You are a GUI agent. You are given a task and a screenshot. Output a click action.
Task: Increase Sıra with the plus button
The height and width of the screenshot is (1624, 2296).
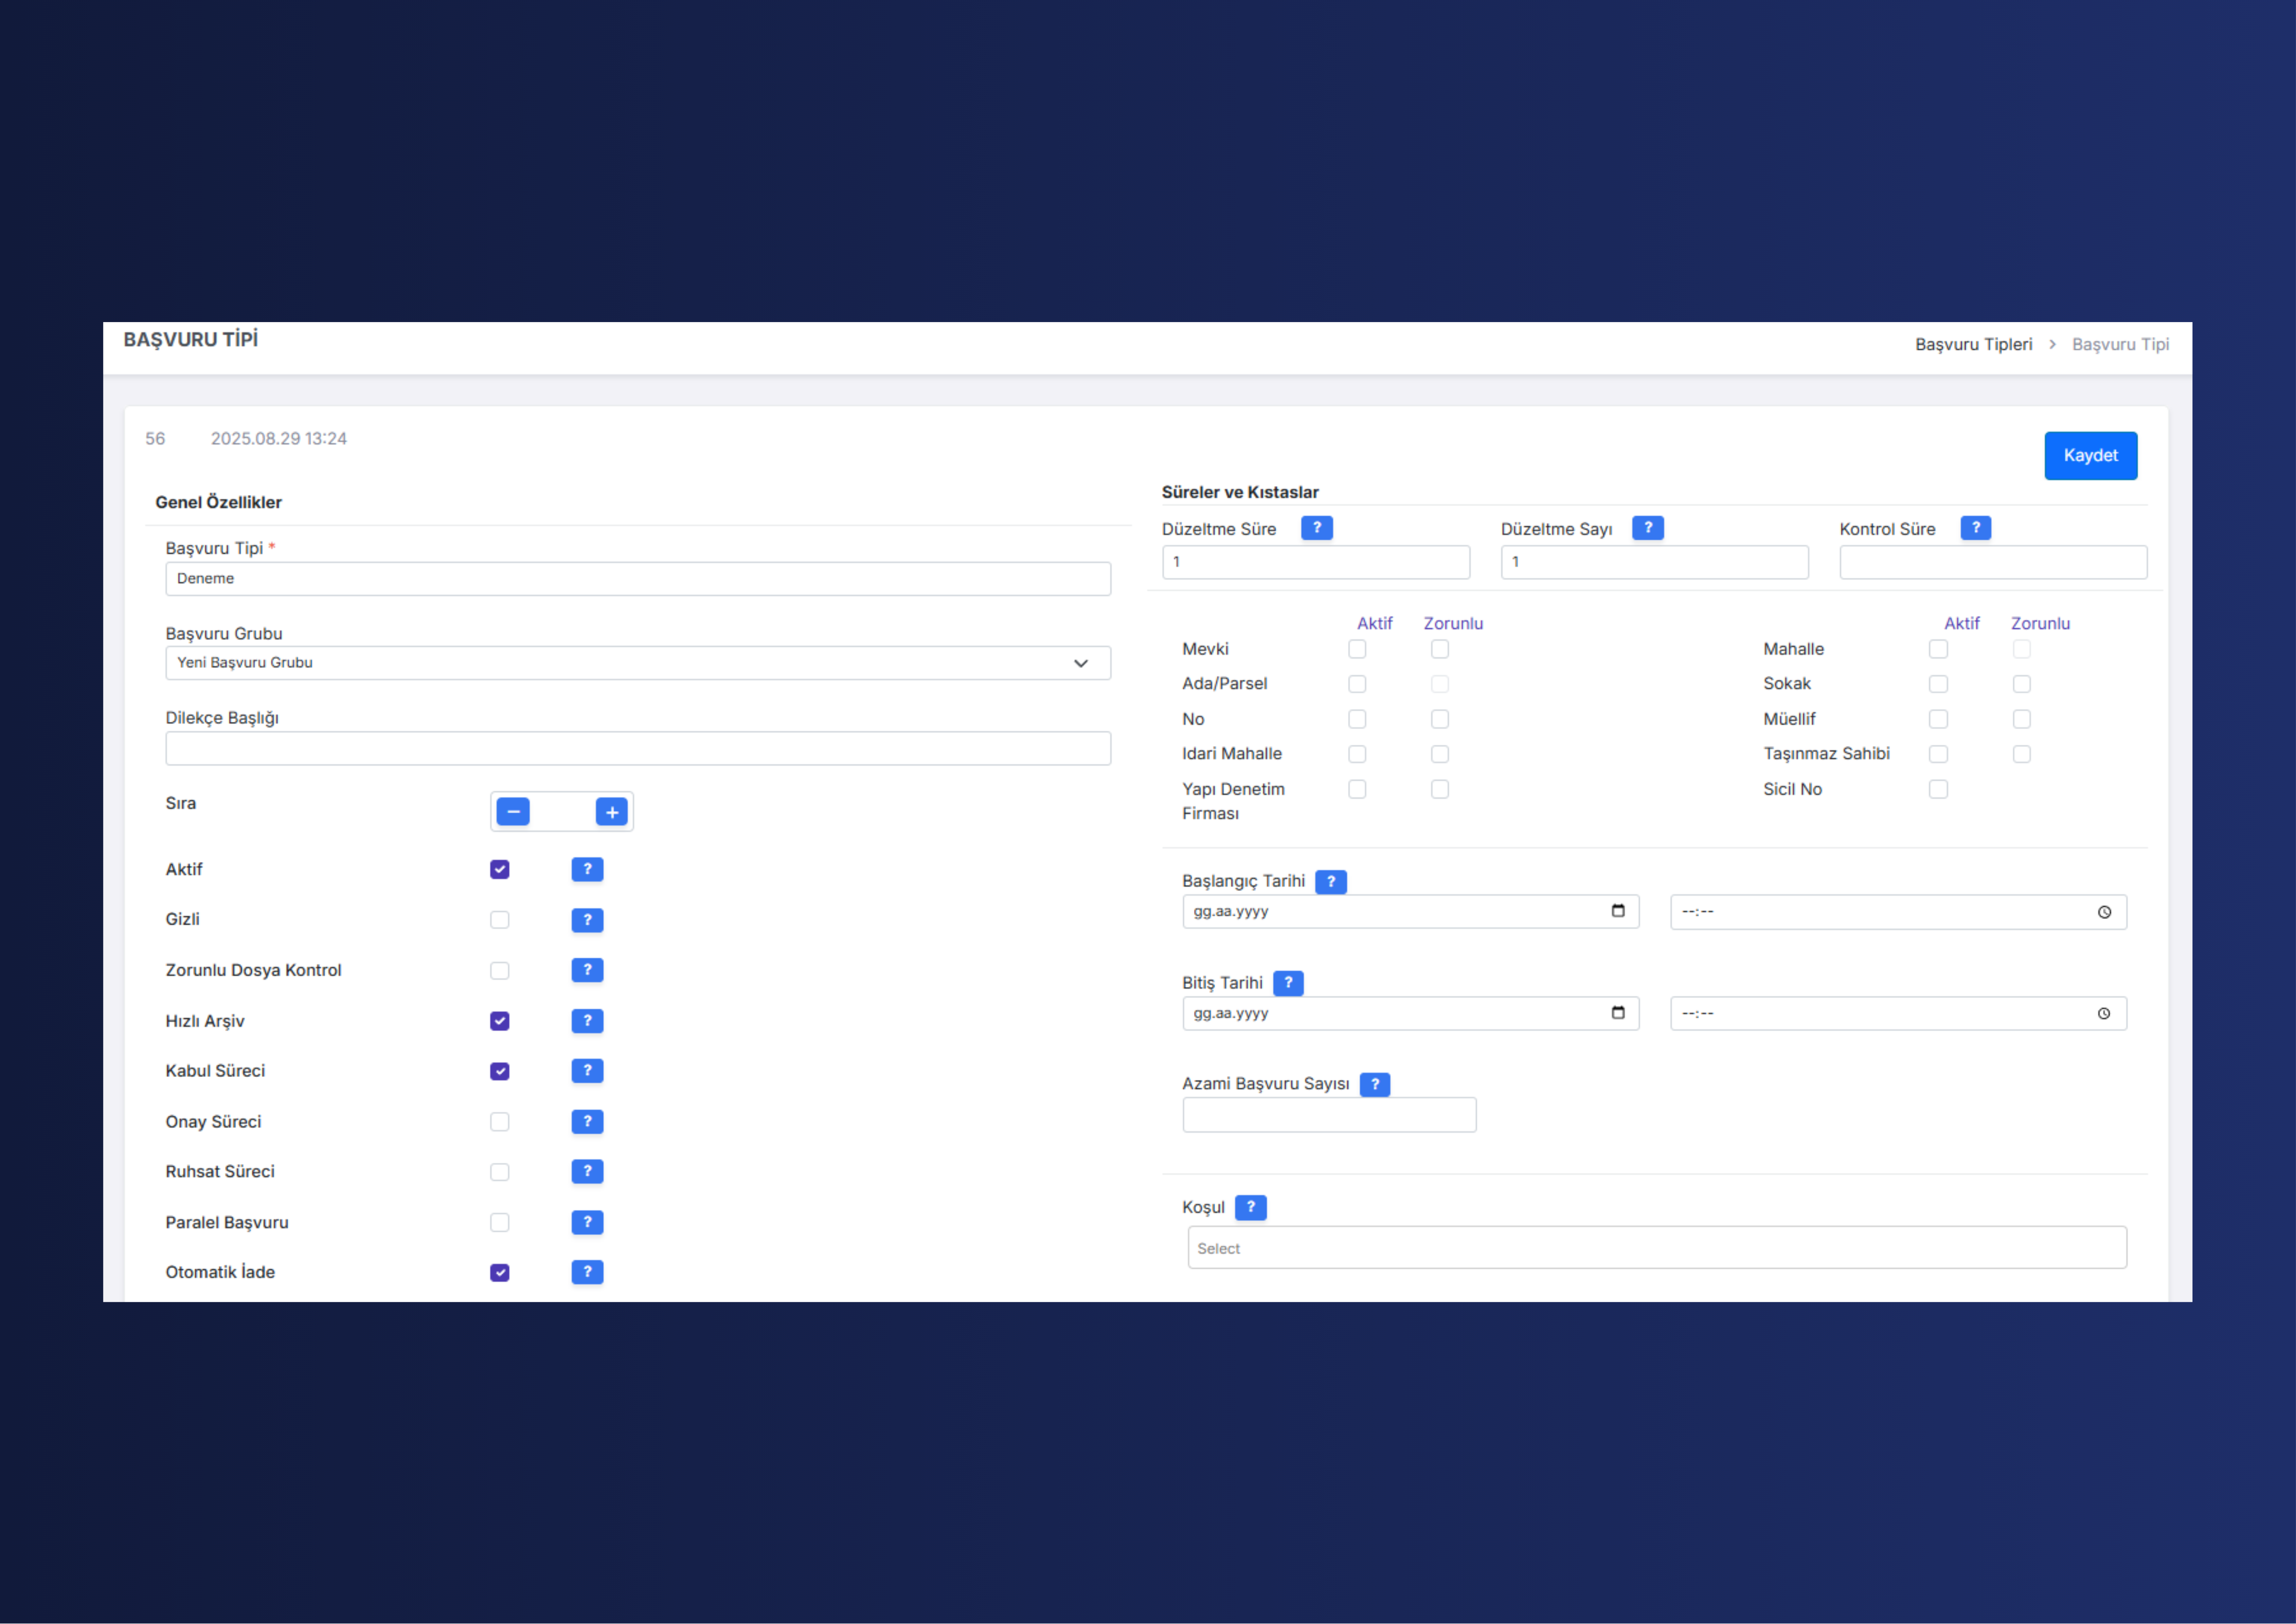(612, 812)
